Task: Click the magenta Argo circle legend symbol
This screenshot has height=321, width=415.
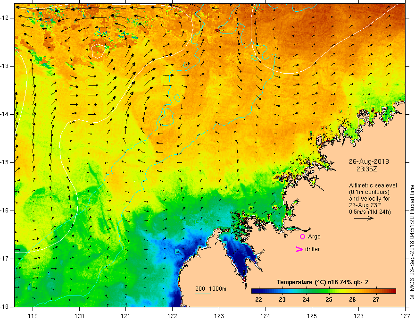Action: pos(302,237)
